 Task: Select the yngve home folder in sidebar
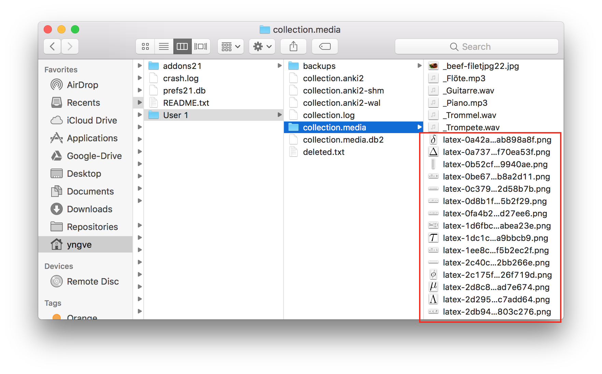click(x=85, y=245)
